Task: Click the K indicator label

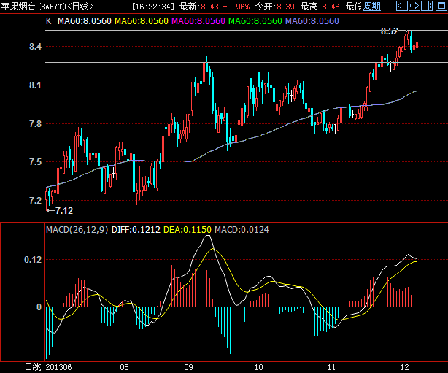Action: 49,21
